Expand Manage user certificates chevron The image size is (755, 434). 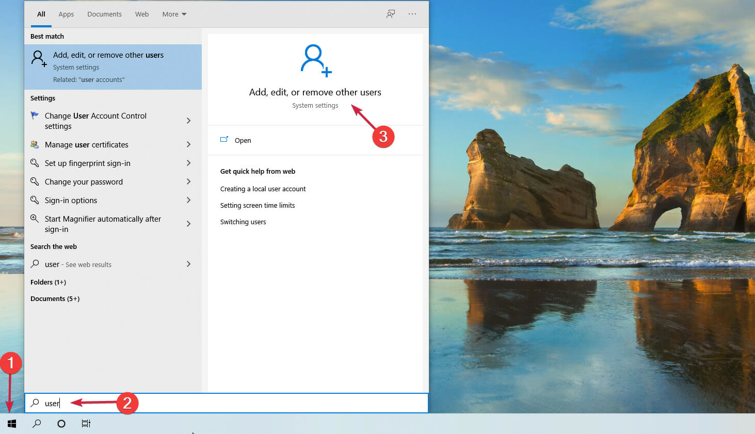188,144
